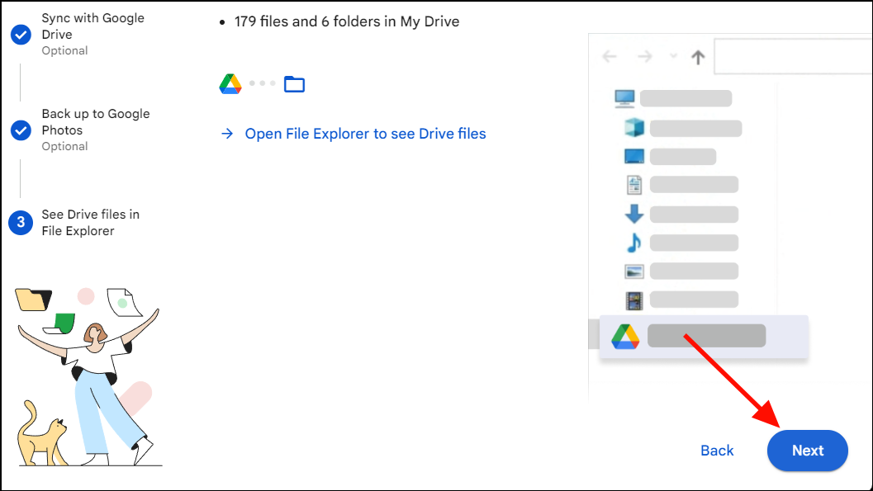Image resolution: width=873 pixels, height=491 pixels.
Task: Click the 3D Objects cube icon
Action: click(633, 127)
